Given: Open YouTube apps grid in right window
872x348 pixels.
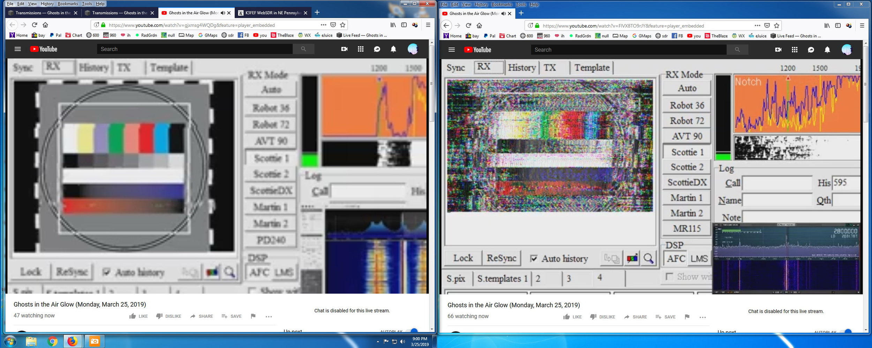Looking at the screenshot, I should tap(795, 50).
